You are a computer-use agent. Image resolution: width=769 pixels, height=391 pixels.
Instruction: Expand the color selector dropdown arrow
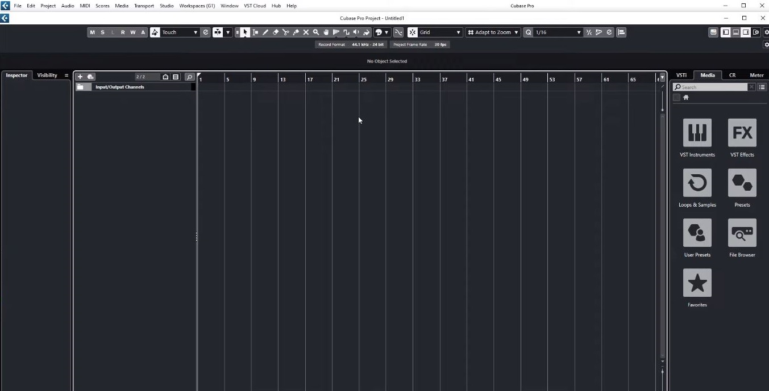[386, 32]
